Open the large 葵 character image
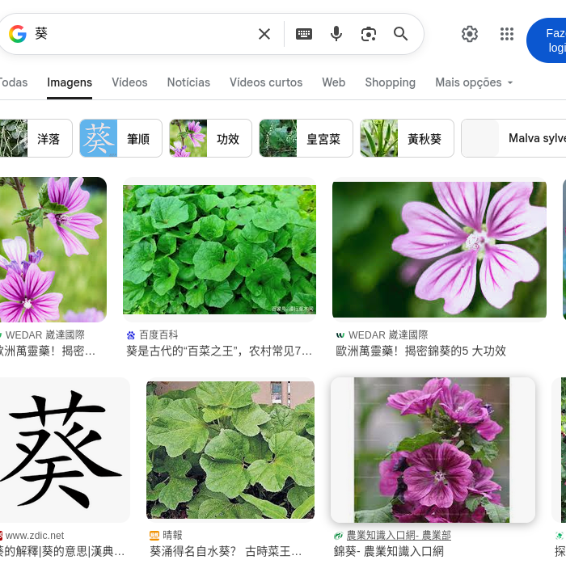 tap(65, 450)
